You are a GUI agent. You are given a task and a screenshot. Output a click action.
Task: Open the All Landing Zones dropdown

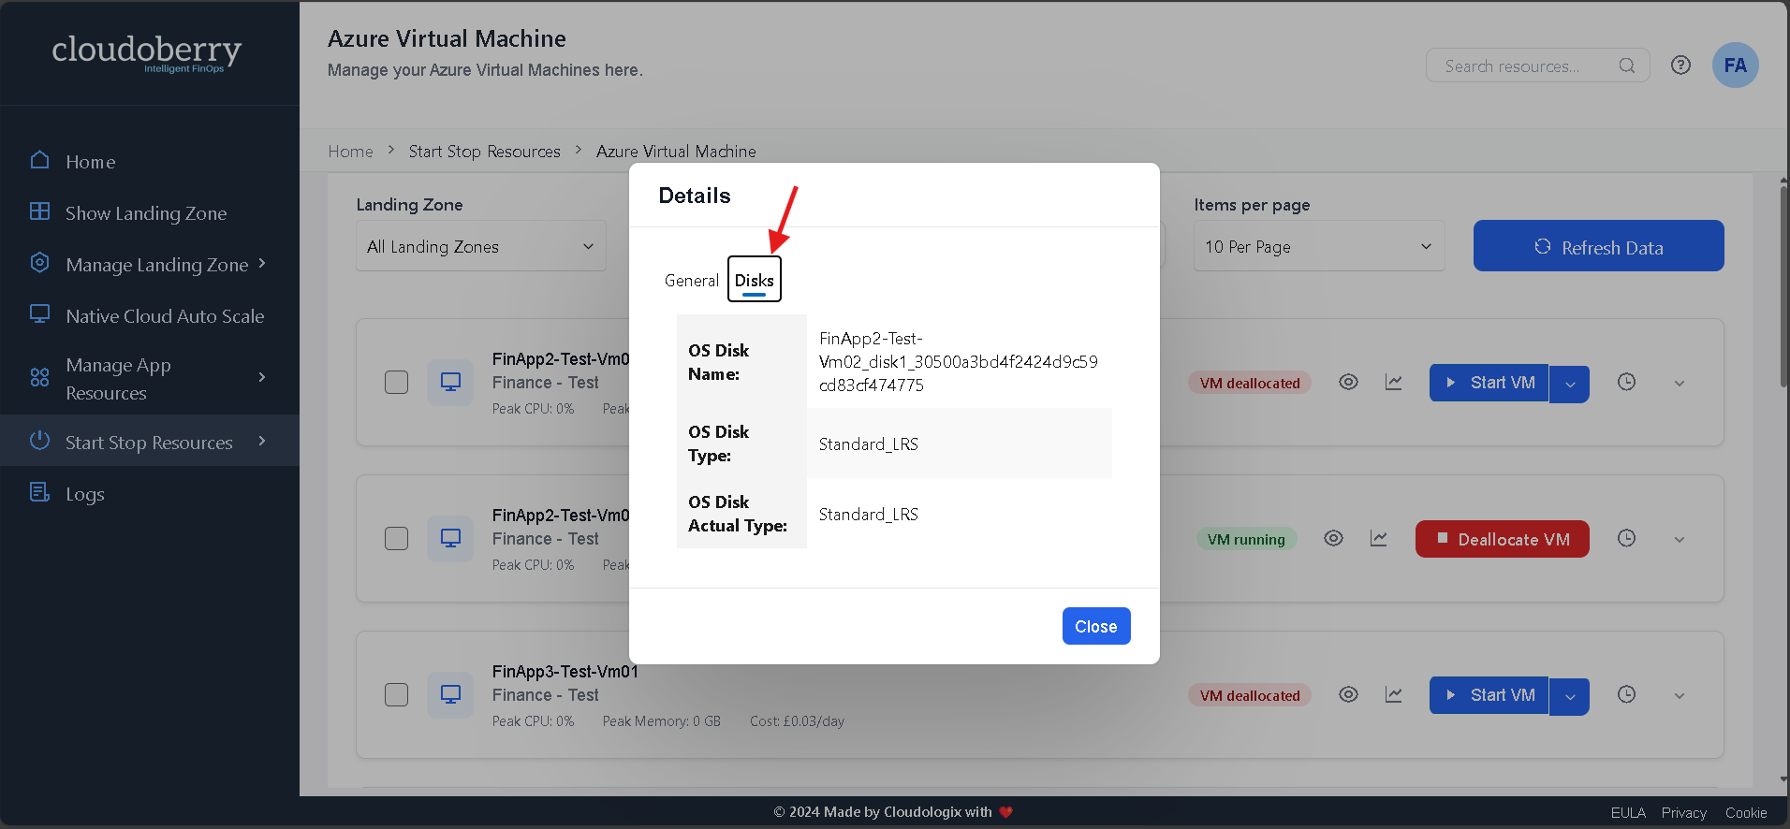point(480,246)
